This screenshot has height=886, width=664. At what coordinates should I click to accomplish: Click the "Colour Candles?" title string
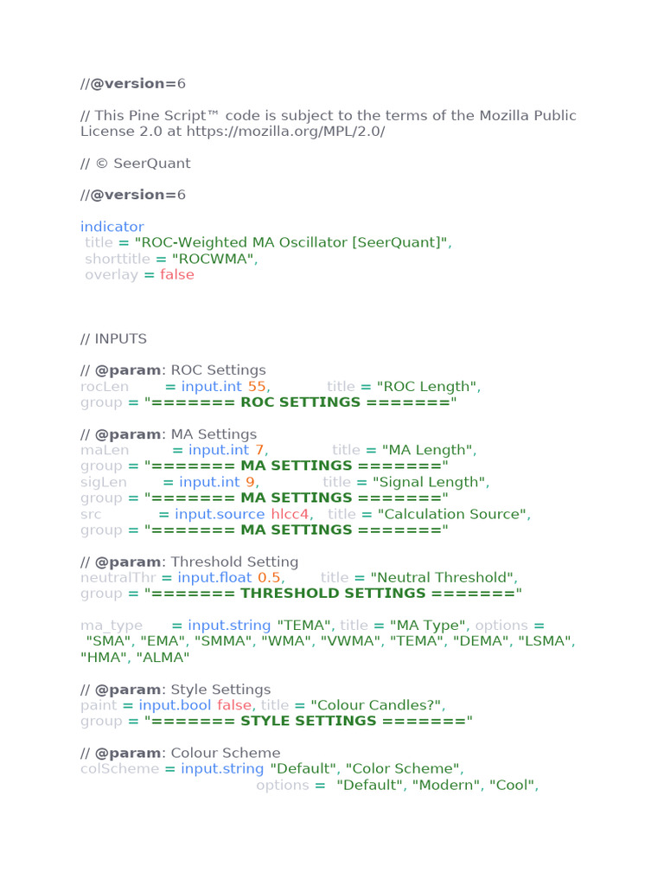click(379, 705)
